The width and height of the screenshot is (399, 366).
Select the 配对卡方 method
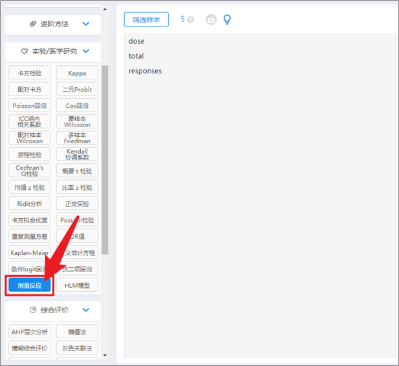[30, 89]
